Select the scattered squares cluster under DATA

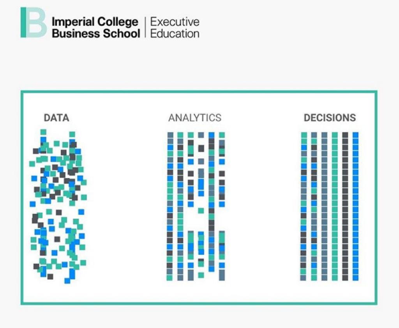[x=58, y=206]
